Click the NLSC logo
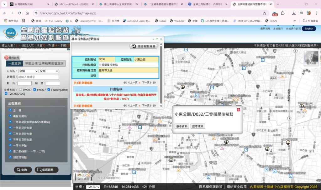 10,33
